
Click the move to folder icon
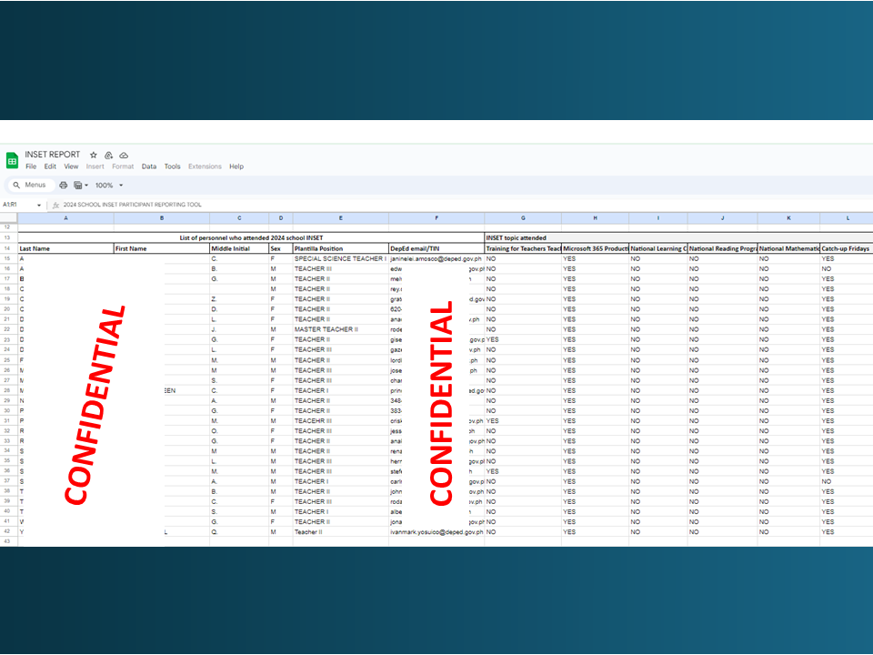(x=108, y=155)
